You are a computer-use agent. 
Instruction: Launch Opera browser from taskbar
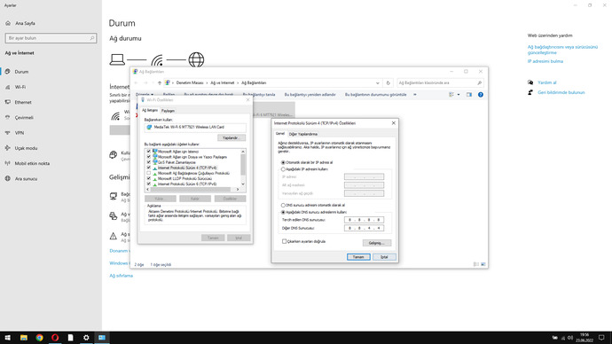(x=55, y=338)
